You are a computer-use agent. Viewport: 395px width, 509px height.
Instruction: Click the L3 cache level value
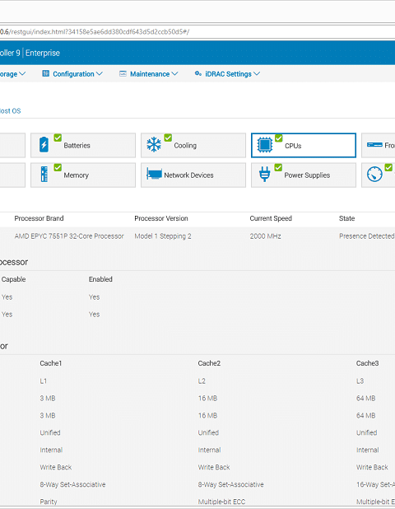(x=360, y=381)
